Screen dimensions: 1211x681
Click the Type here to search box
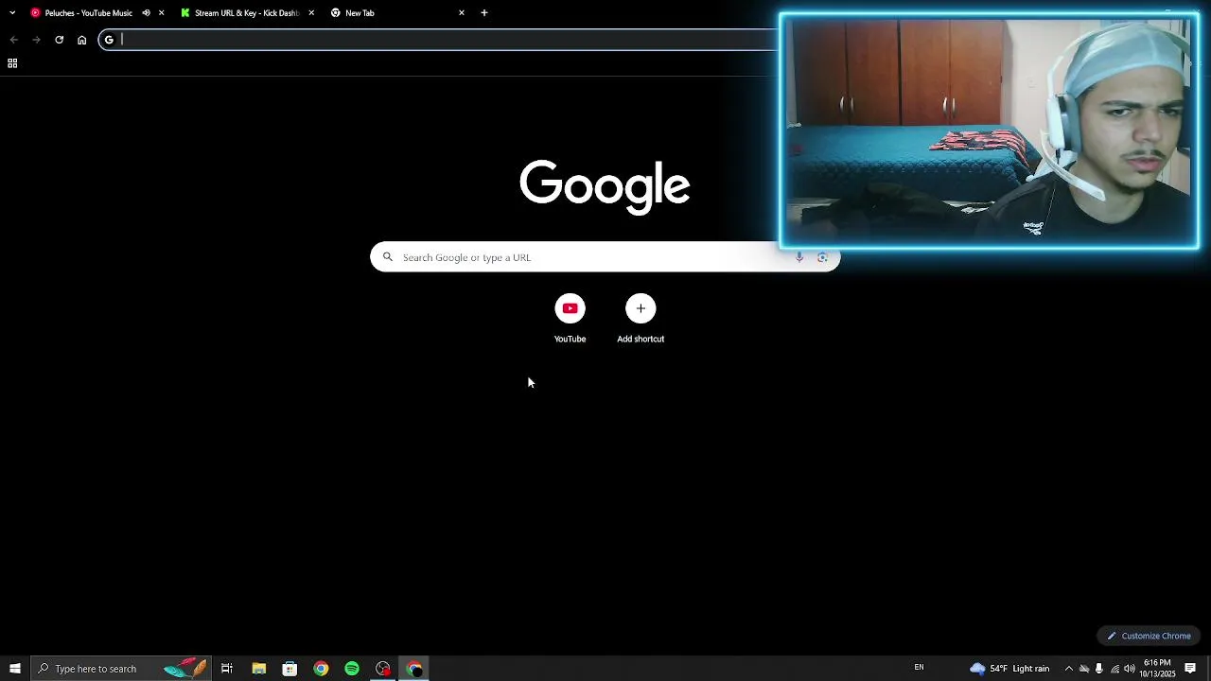pos(120,669)
